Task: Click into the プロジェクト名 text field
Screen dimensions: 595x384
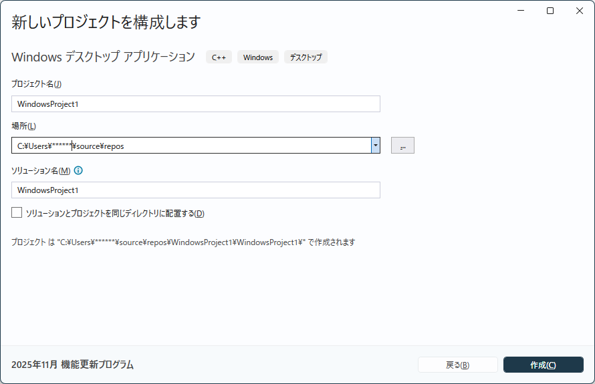Action: click(x=195, y=104)
